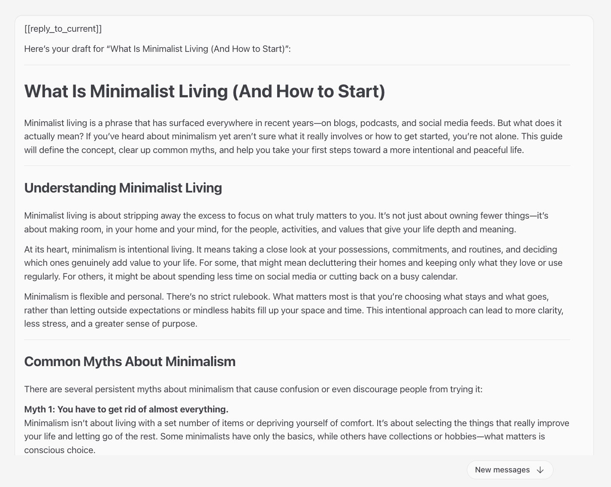Click the paragraph beginning Minimalism is flexible and personal
This screenshot has width=611, height=487.
[x=293, y=310]
